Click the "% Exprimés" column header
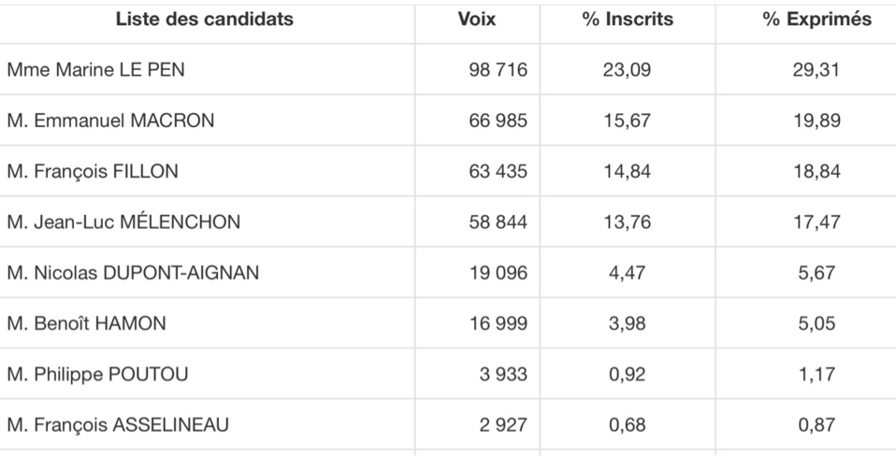896x456 pixels. [817, 20]
